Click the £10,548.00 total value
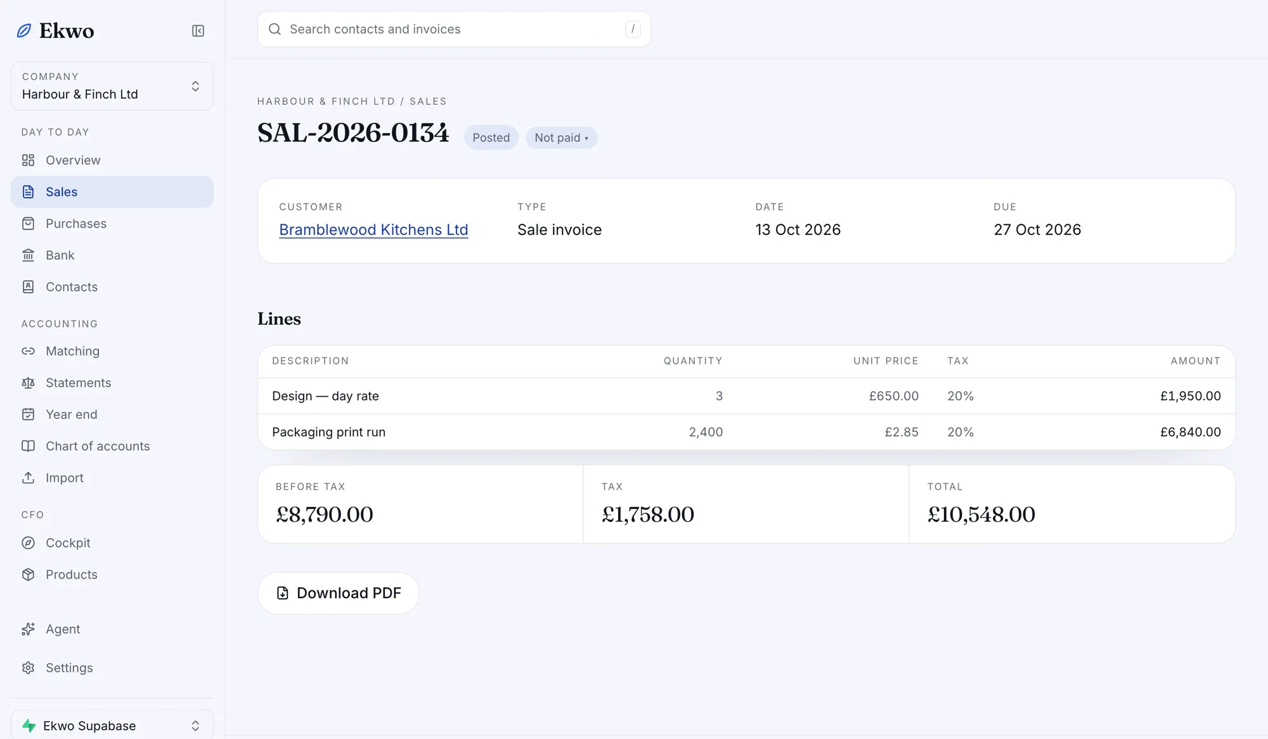The width and height of the screenshot is (1268, 739). [x=981, y=515]
